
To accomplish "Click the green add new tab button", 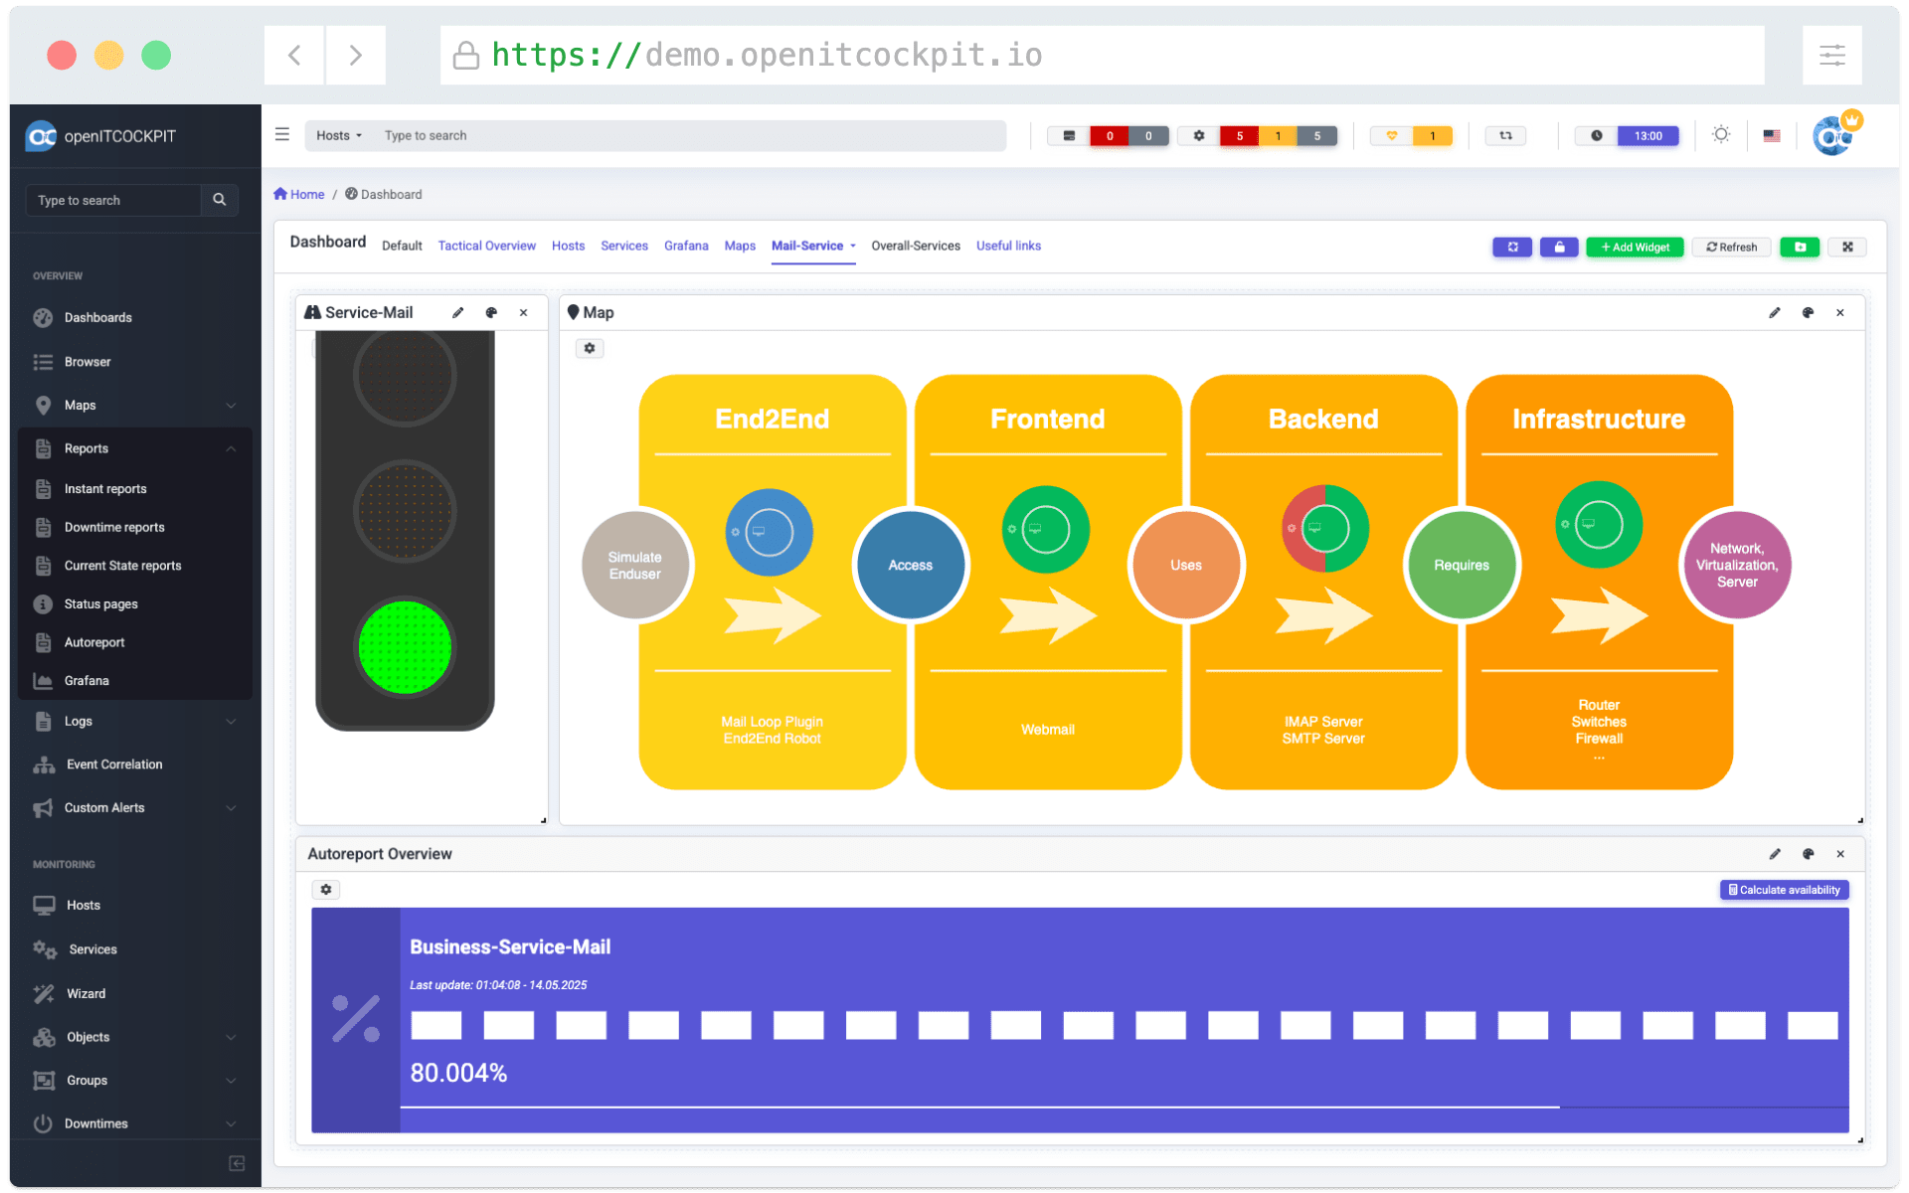I will [1800, 247].
